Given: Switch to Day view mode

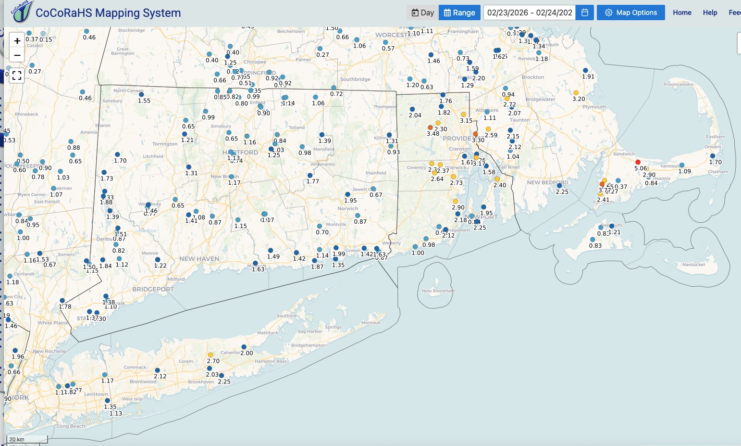Looking at the screenshot, I should click(x=422, y=13).
